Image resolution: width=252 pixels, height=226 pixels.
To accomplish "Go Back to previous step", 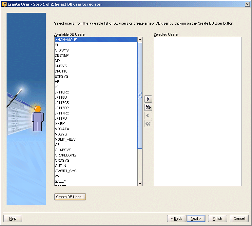I will [x=176, y=218].
